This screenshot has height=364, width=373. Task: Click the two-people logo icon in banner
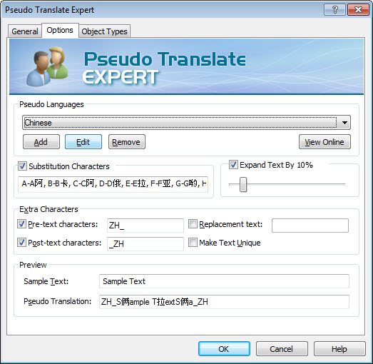(x=48, y=66)
